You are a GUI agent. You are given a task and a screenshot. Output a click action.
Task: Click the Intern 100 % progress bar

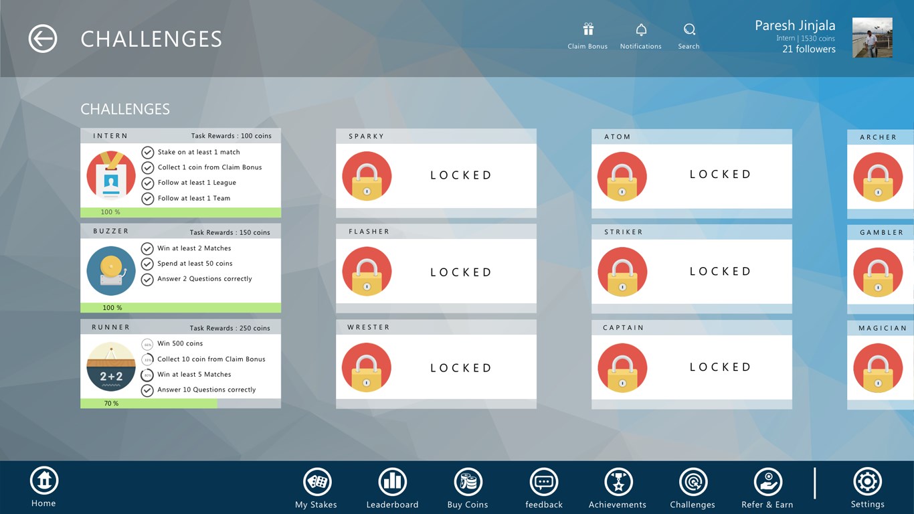[x=181, y=212]
